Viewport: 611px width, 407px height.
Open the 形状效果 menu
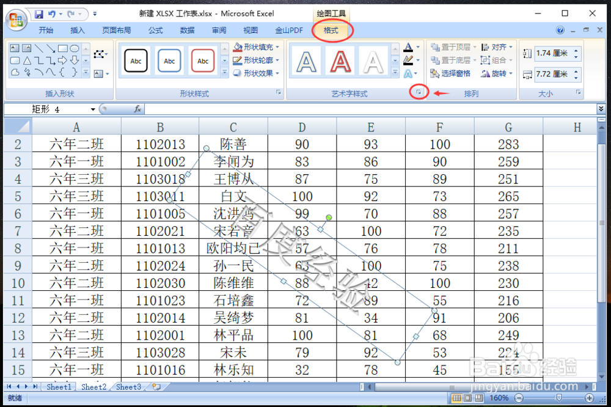pyautogui.click(x=256, y=73)
